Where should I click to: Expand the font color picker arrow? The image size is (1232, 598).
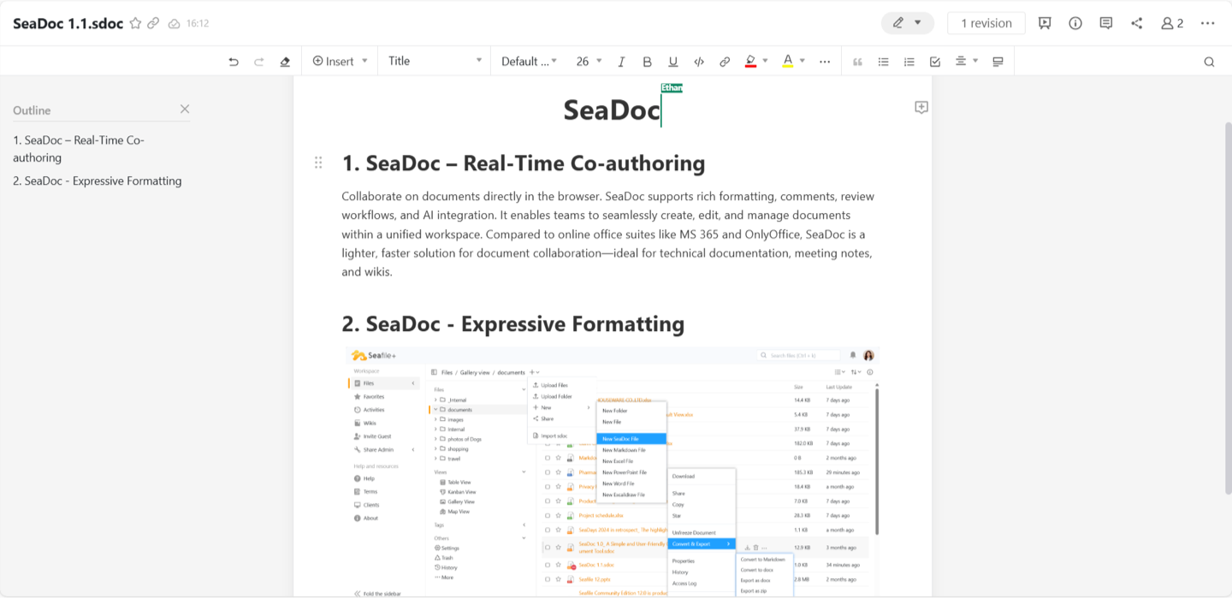click(x=803, y=62)
